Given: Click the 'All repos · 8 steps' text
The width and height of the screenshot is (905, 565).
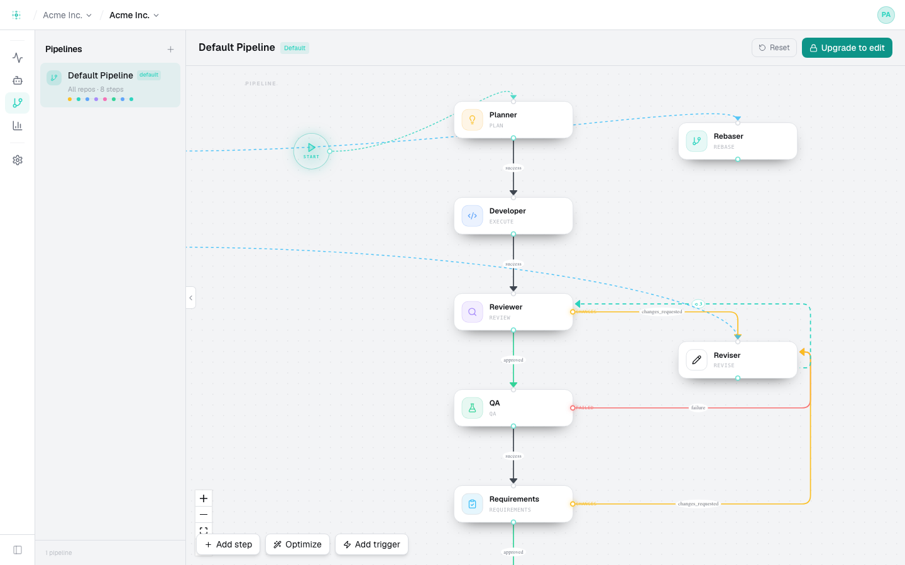Looking at the screenshot, I should [96, 89].
